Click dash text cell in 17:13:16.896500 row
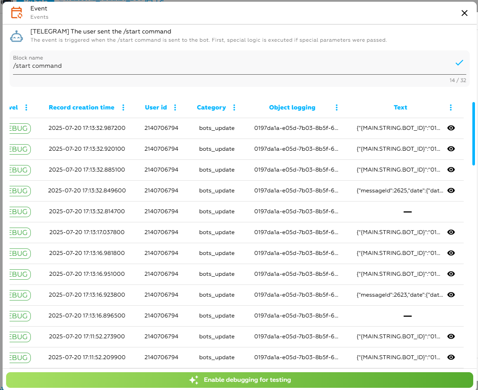 point(408,316)
